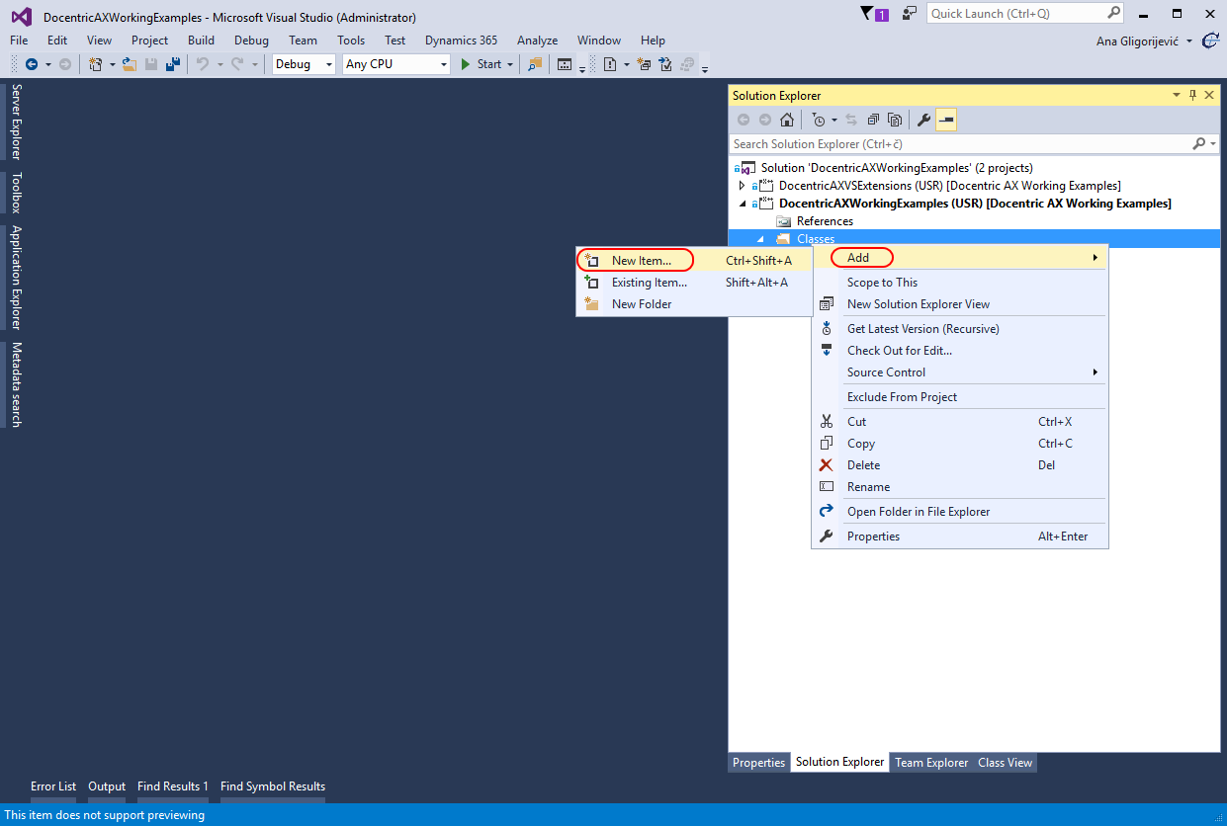Click the Save All toolbar icon

(x=173, y=64)
